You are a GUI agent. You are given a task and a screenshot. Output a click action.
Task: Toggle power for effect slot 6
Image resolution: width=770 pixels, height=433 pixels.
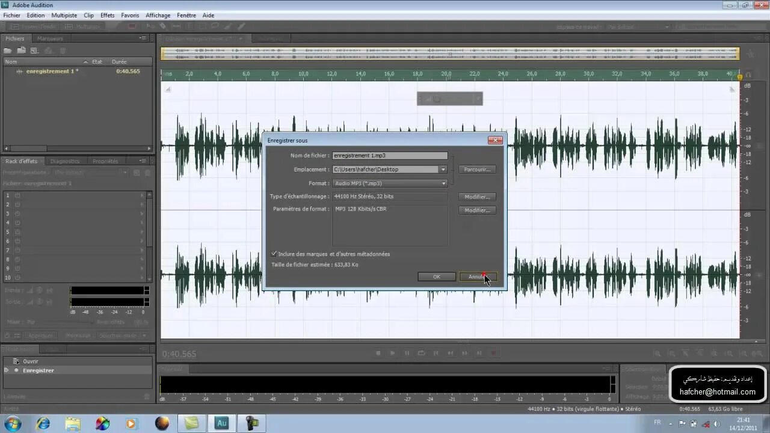17,241
